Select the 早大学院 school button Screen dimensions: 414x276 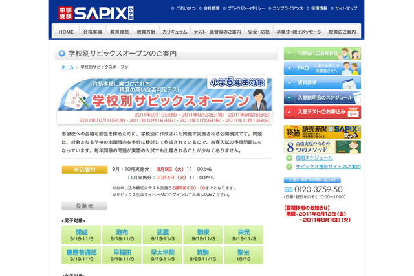(x=162, y=255)
